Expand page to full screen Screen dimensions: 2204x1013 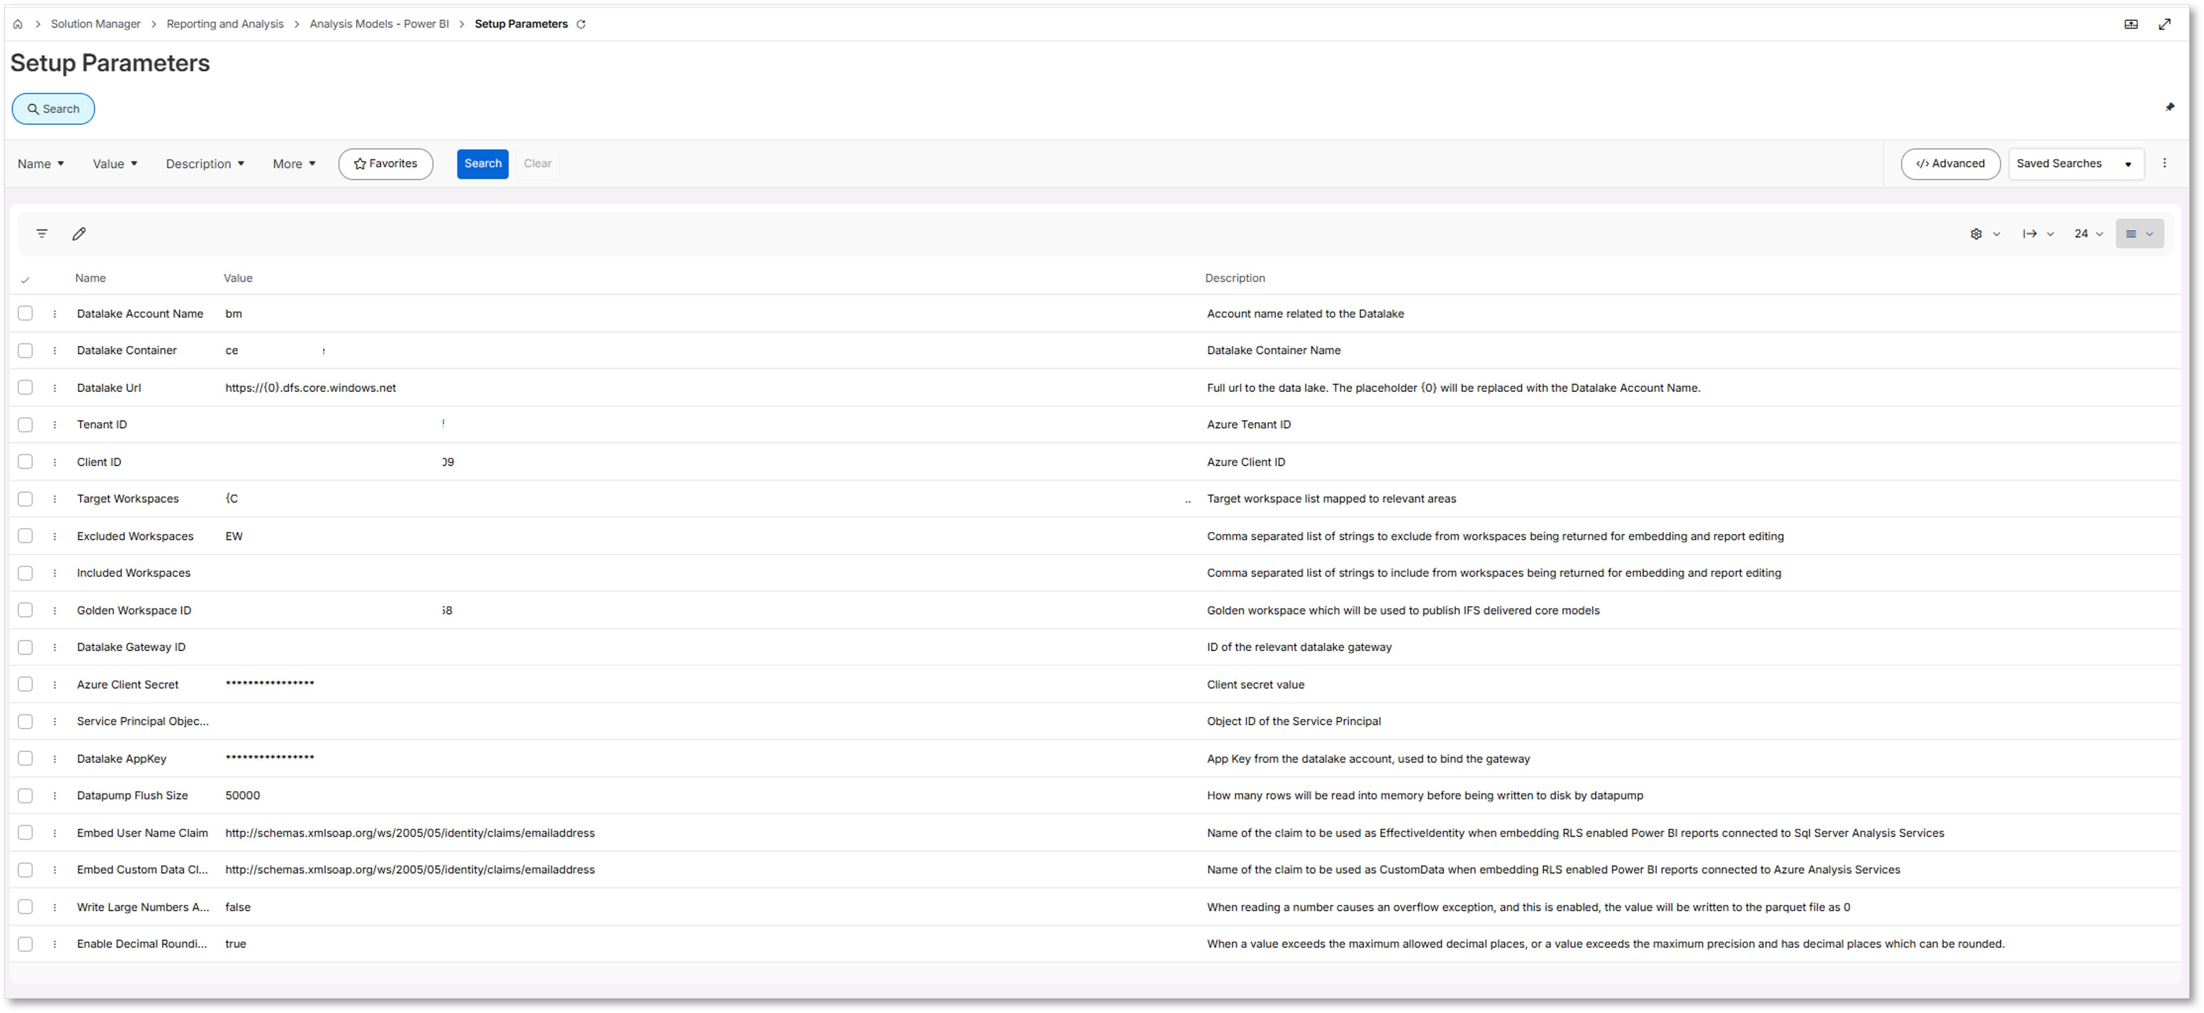coord(2164,24)
